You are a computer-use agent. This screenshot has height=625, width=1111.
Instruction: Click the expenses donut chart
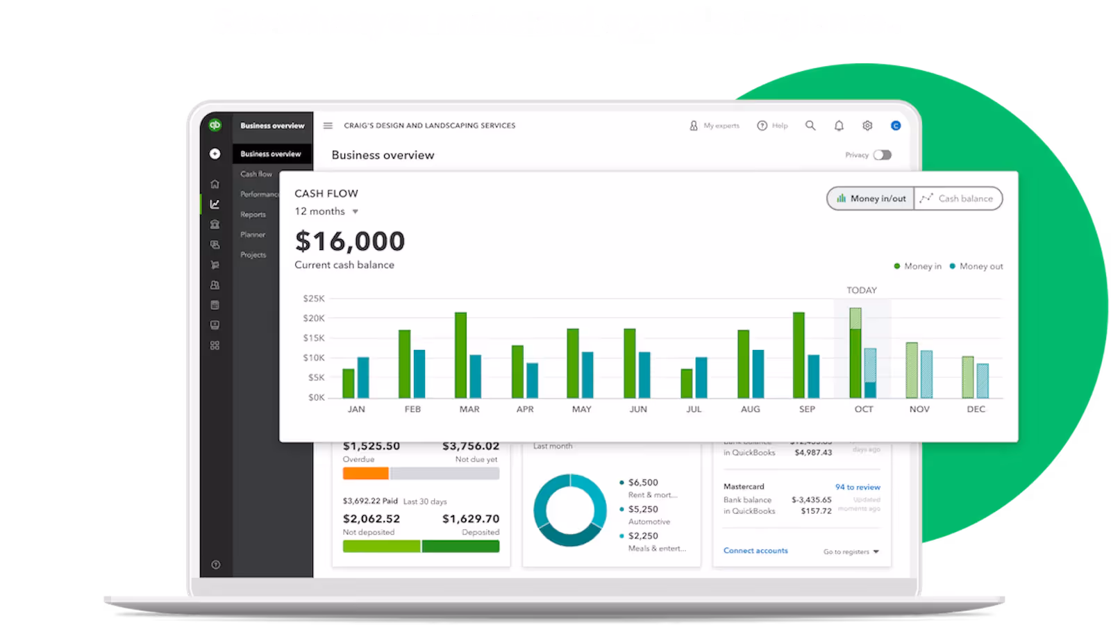point(570,510)
